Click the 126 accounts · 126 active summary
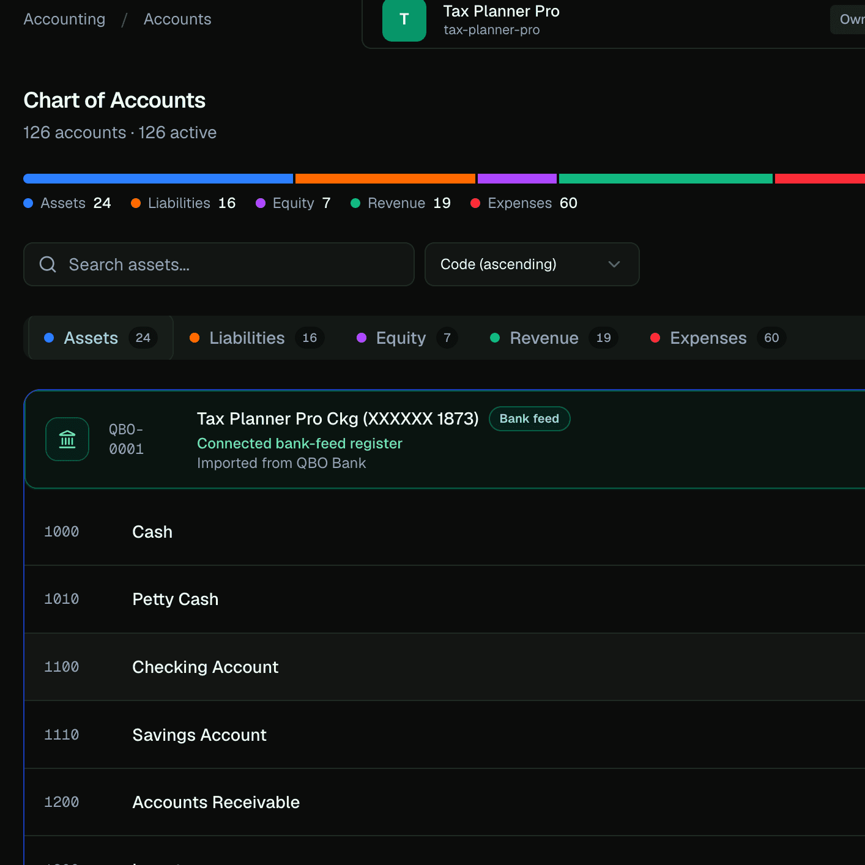 [120, 133]
